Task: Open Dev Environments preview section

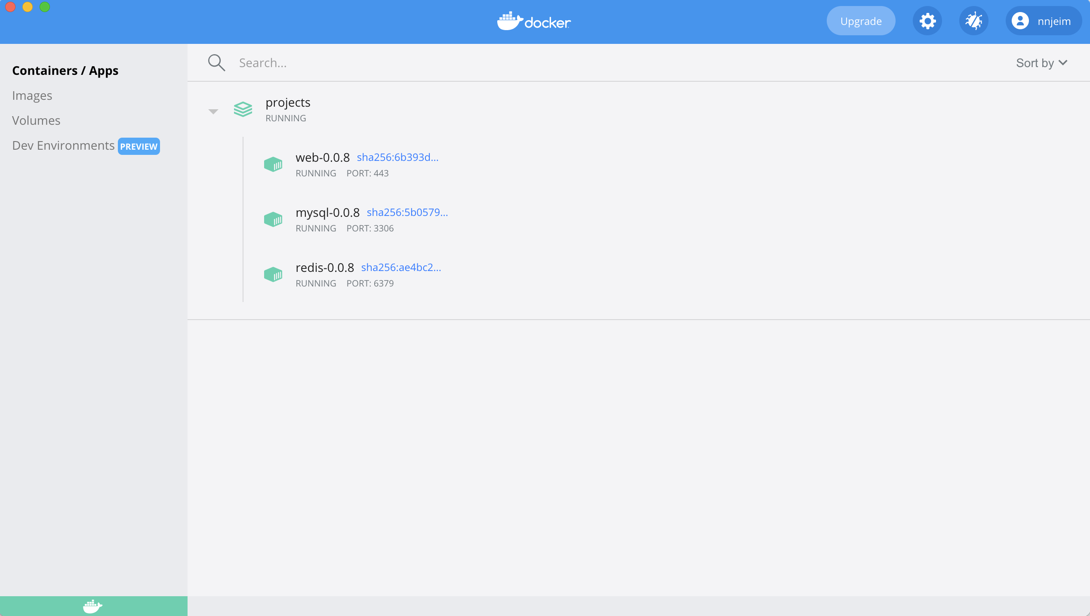Action: 63,145
